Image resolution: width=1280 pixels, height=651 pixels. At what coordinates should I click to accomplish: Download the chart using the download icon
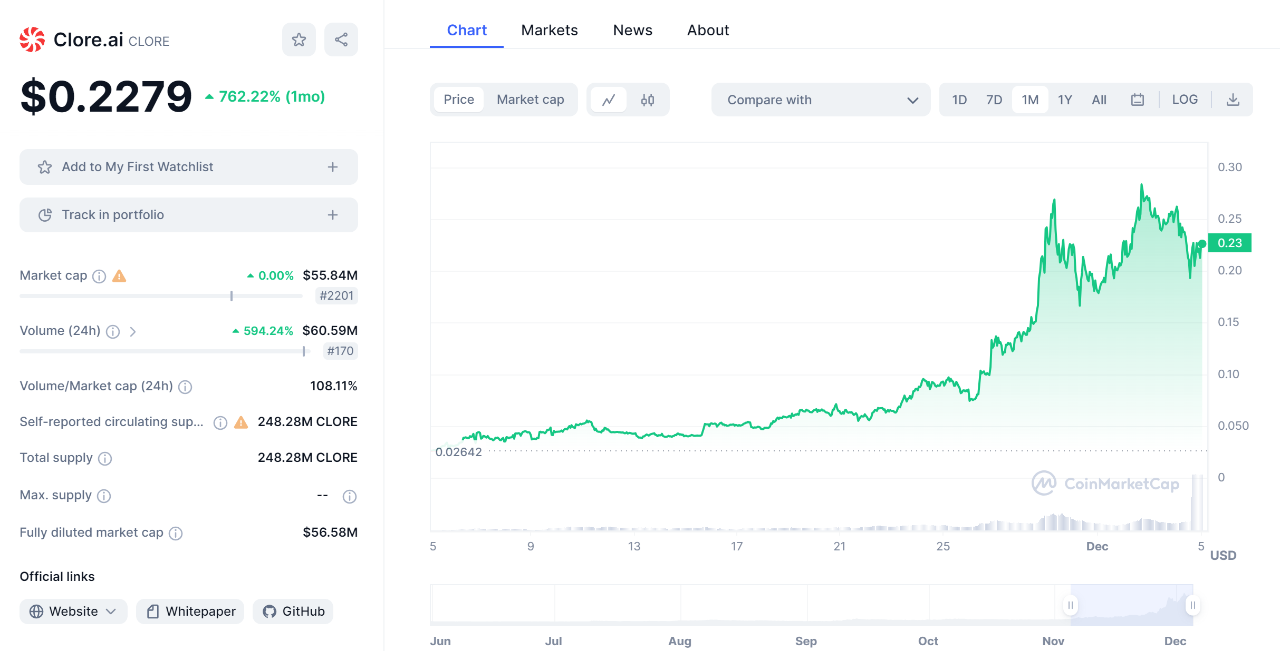coord(1233,99)
